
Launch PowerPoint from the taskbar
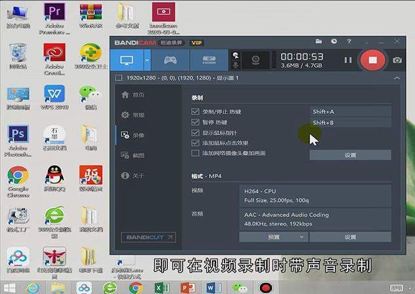click(x=188, y=288)
